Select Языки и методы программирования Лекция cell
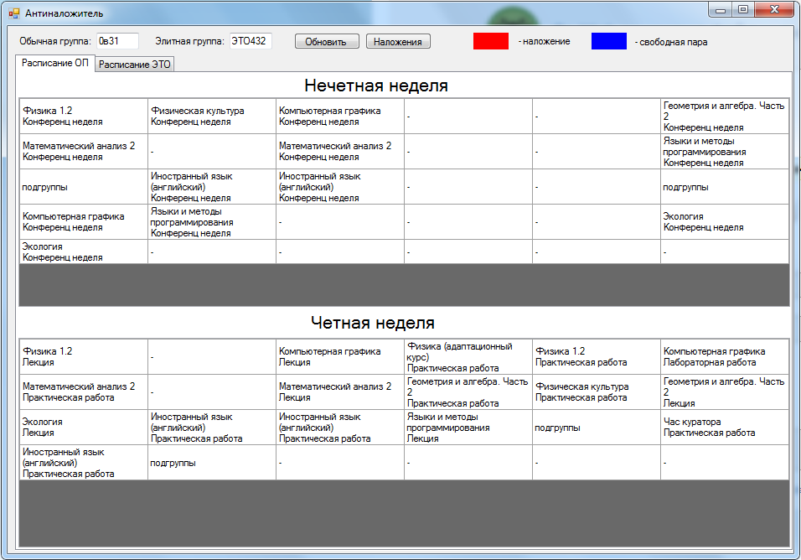 point(468,428)
